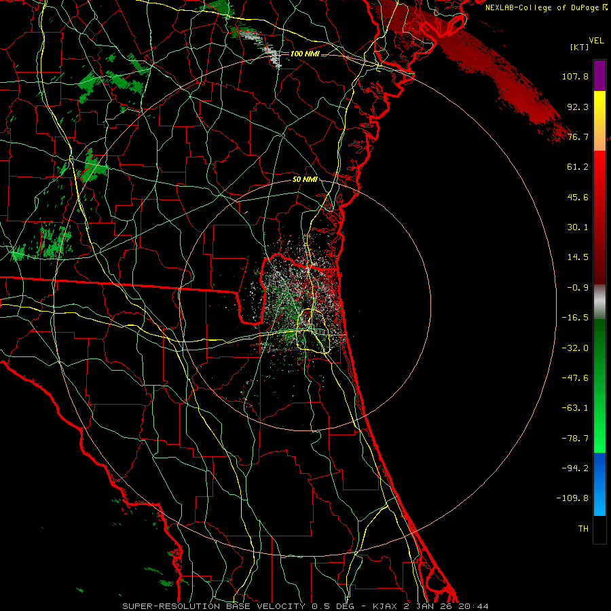Select the 14.5 legend value

tap(578, 257)
